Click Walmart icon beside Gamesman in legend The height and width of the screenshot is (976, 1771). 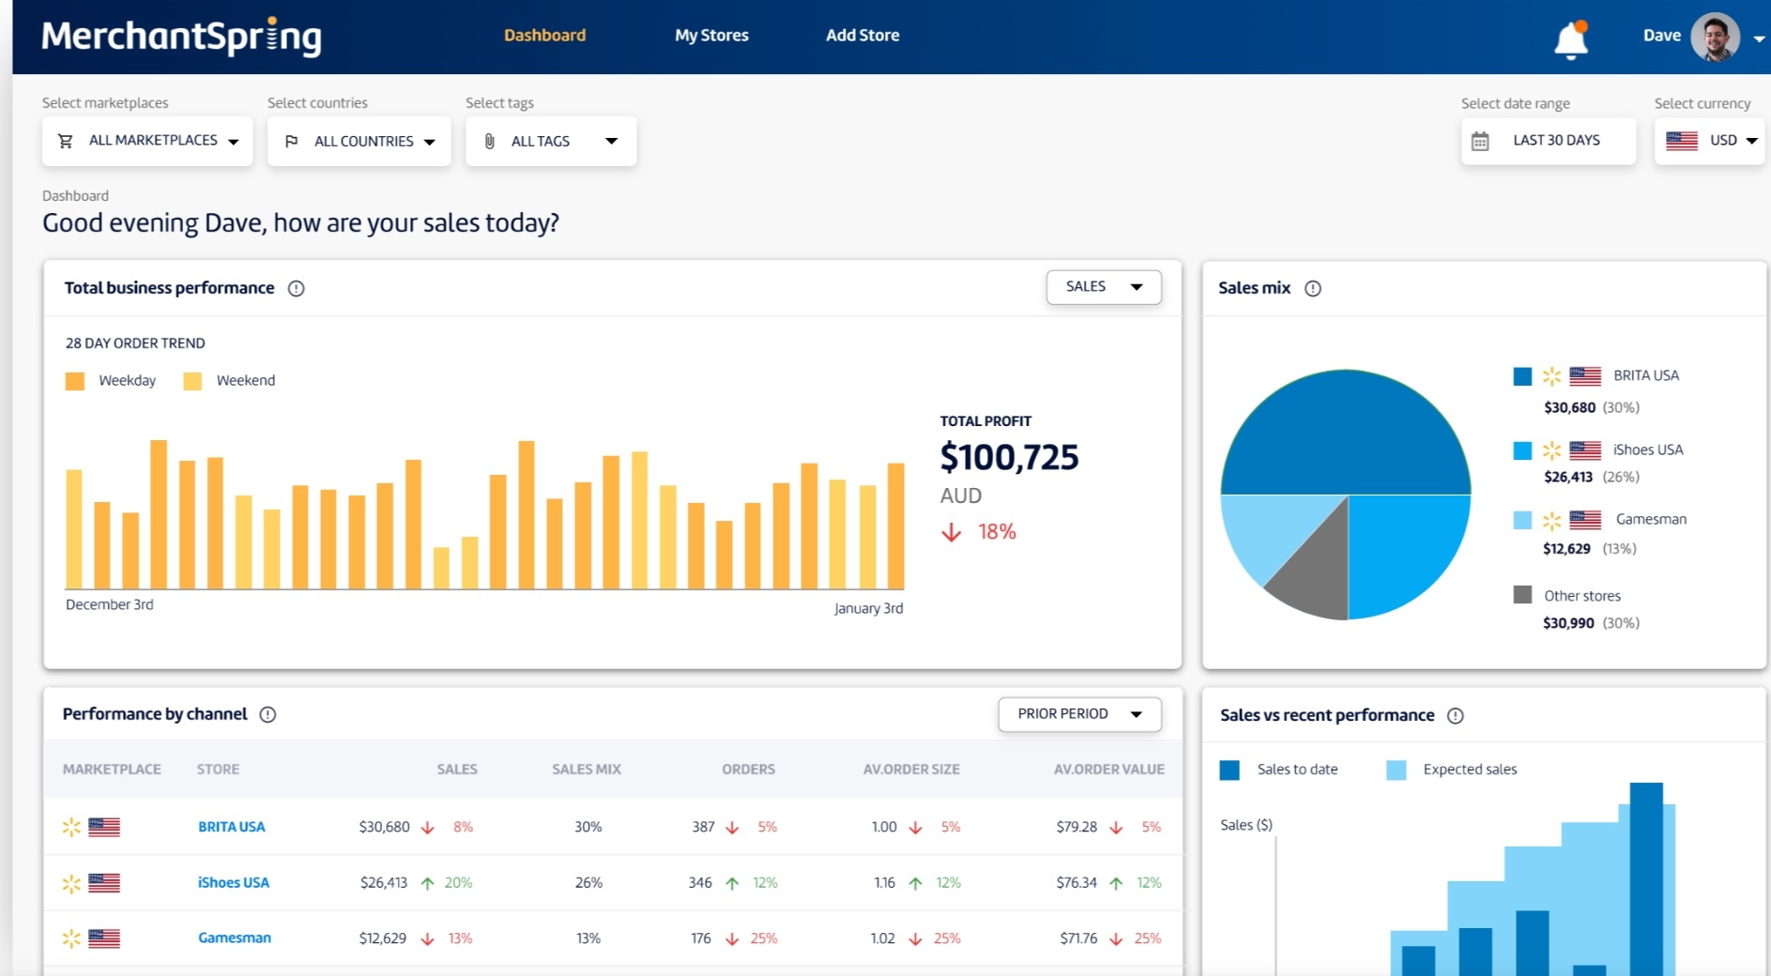(1552, 520)
